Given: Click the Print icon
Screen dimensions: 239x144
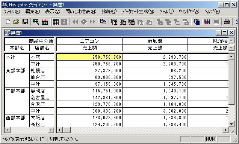Looking at the screenshot, I should pos(227,22).
